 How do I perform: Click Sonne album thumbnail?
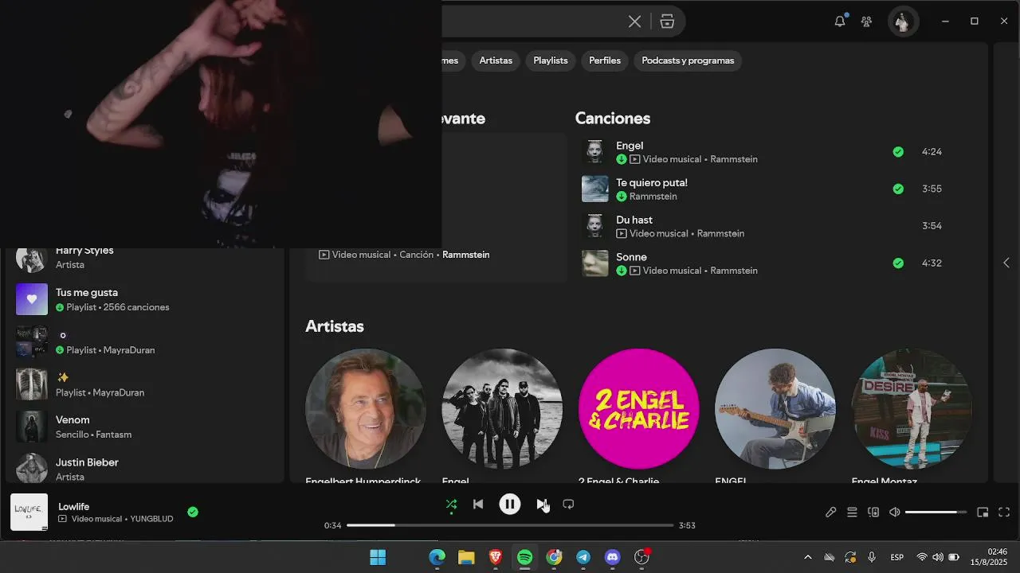point(595,263)
